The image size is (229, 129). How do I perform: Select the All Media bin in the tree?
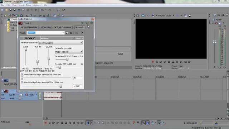coord(13,20)
